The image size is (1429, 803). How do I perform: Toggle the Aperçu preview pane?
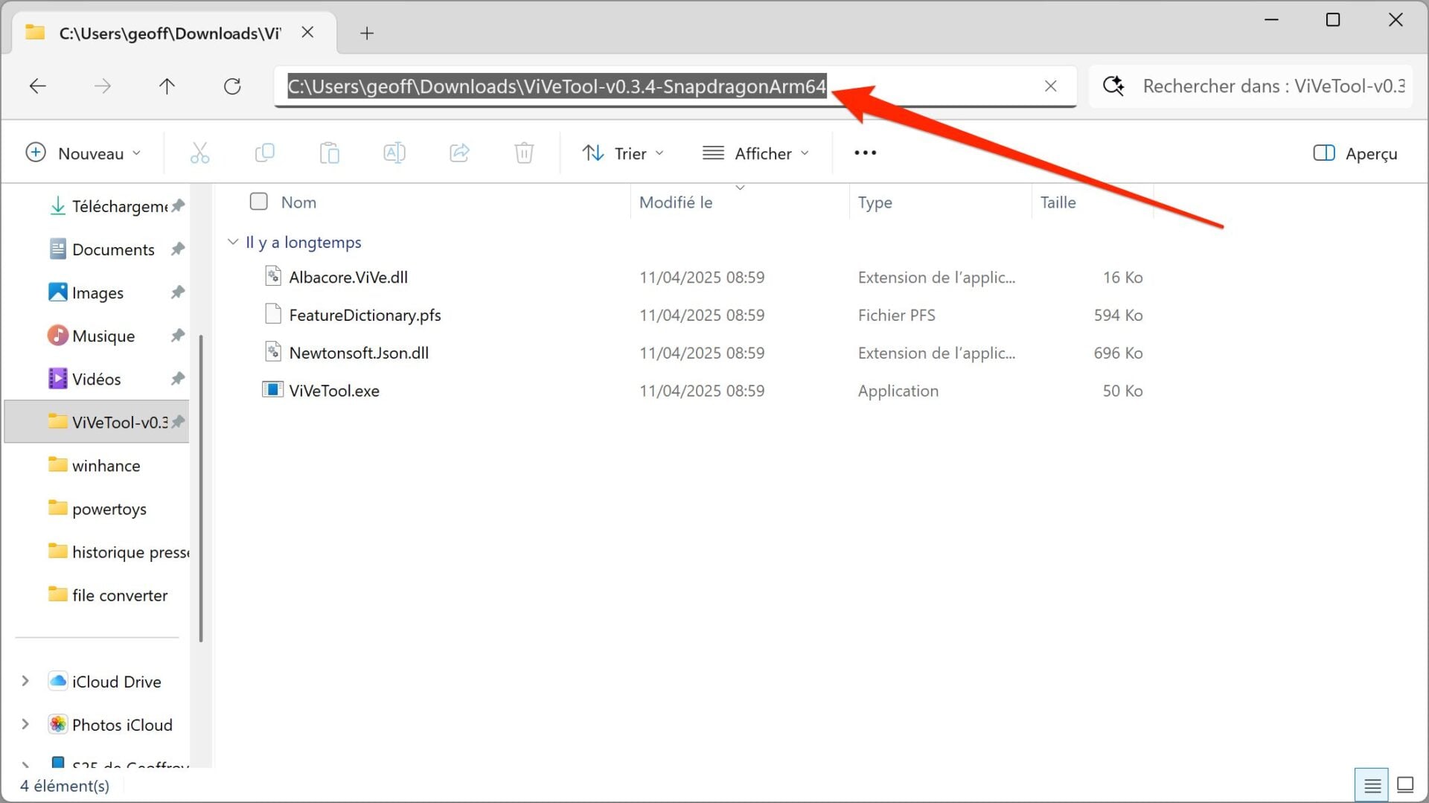coord(1355,153)
